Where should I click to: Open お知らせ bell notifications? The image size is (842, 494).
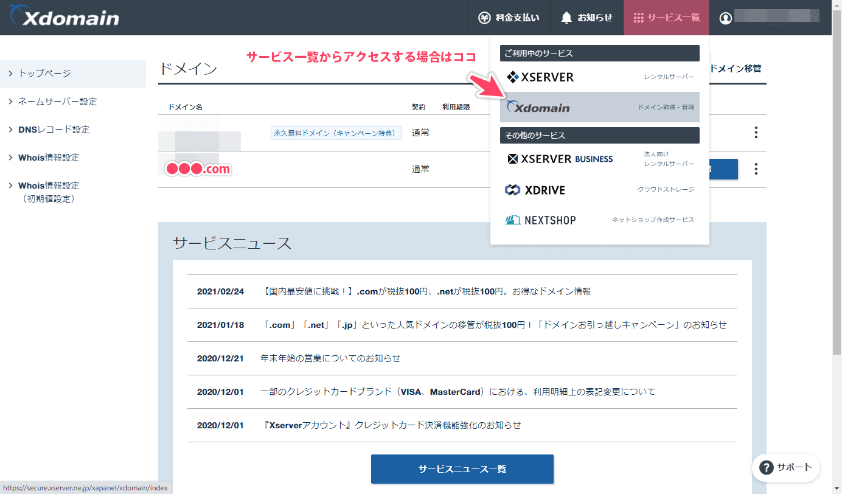586,18
